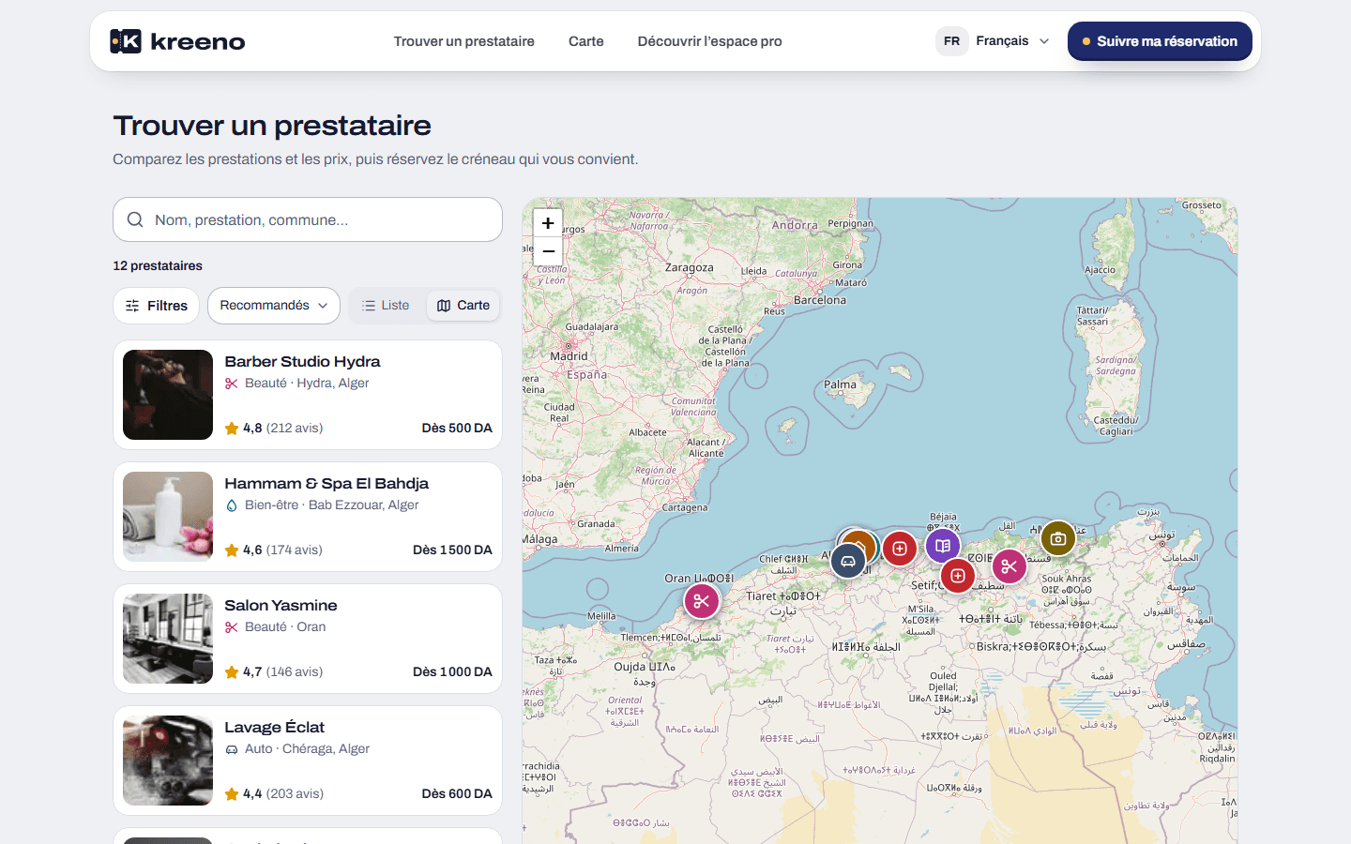Open the Hammam & Spa El Bahdja listing

[x=326, y=484]
